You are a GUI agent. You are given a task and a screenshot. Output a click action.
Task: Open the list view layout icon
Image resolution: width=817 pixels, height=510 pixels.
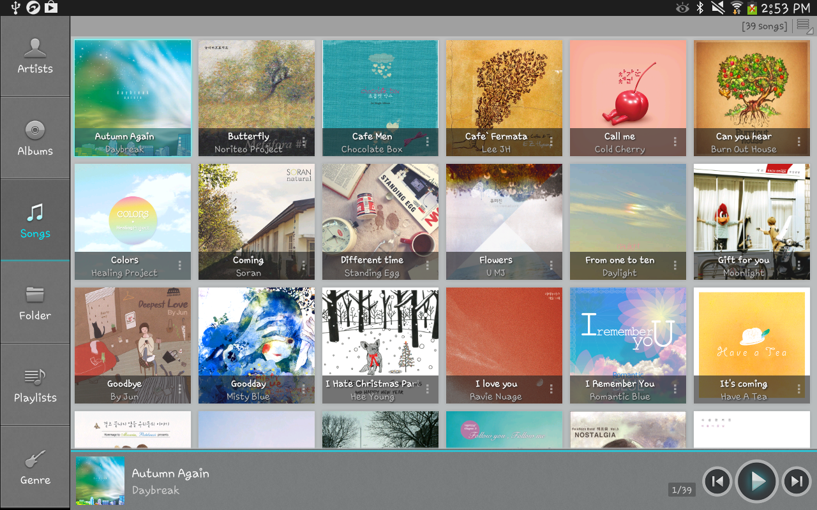click(x=802, y=25)
